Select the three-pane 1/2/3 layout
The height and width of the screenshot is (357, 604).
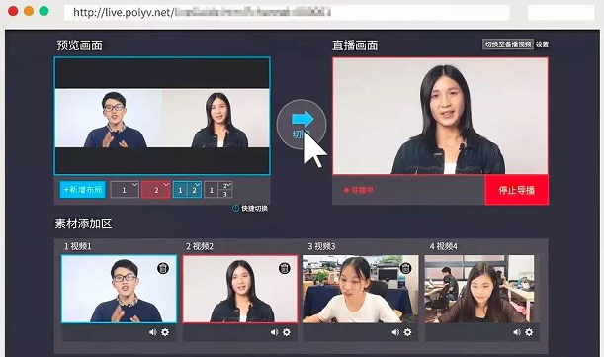coord(218,190)
